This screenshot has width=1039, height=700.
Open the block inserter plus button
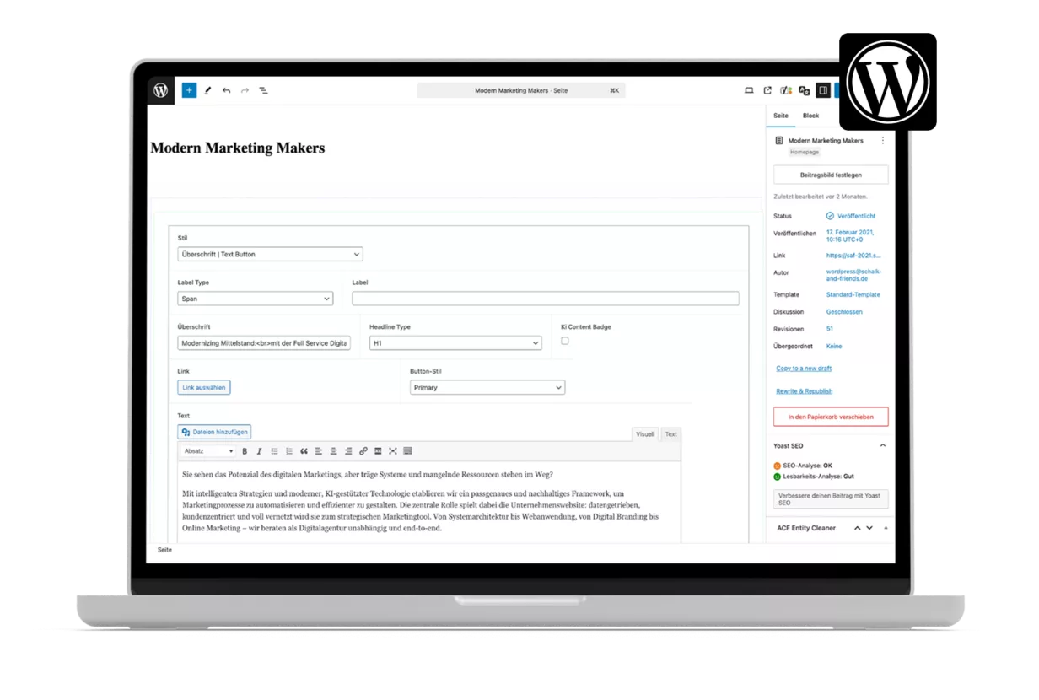(189, 90)
